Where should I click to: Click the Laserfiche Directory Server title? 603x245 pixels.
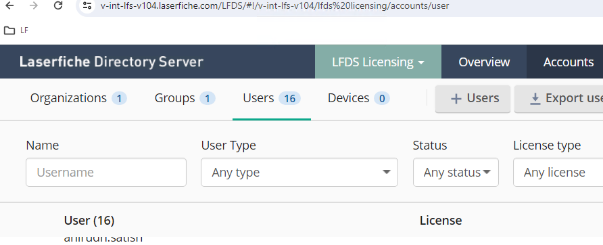coord(112,62)
